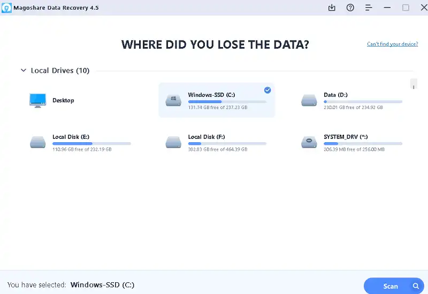Screen dimensions: 428x294
Task: Select the Desktop monitor icon
Action: tap(37, 100)
